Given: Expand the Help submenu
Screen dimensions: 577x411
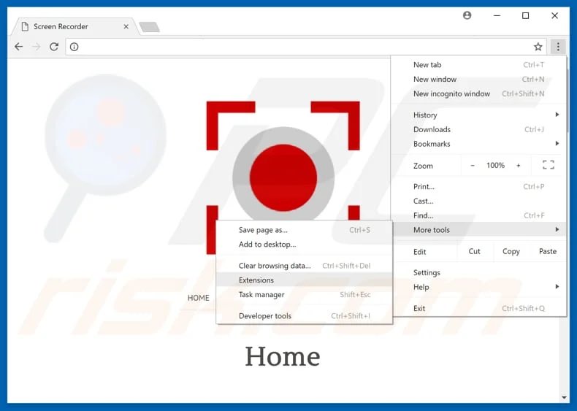Looking at the screenshot, I should tap(478, 287).
